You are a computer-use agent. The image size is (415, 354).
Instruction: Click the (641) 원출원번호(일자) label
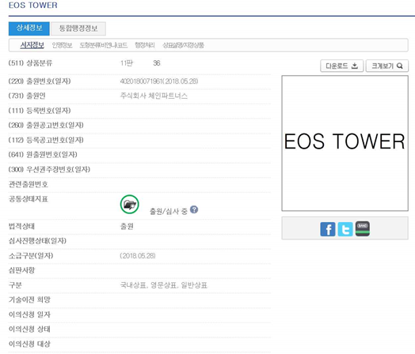pyautogui.click(x=43, y=154)
